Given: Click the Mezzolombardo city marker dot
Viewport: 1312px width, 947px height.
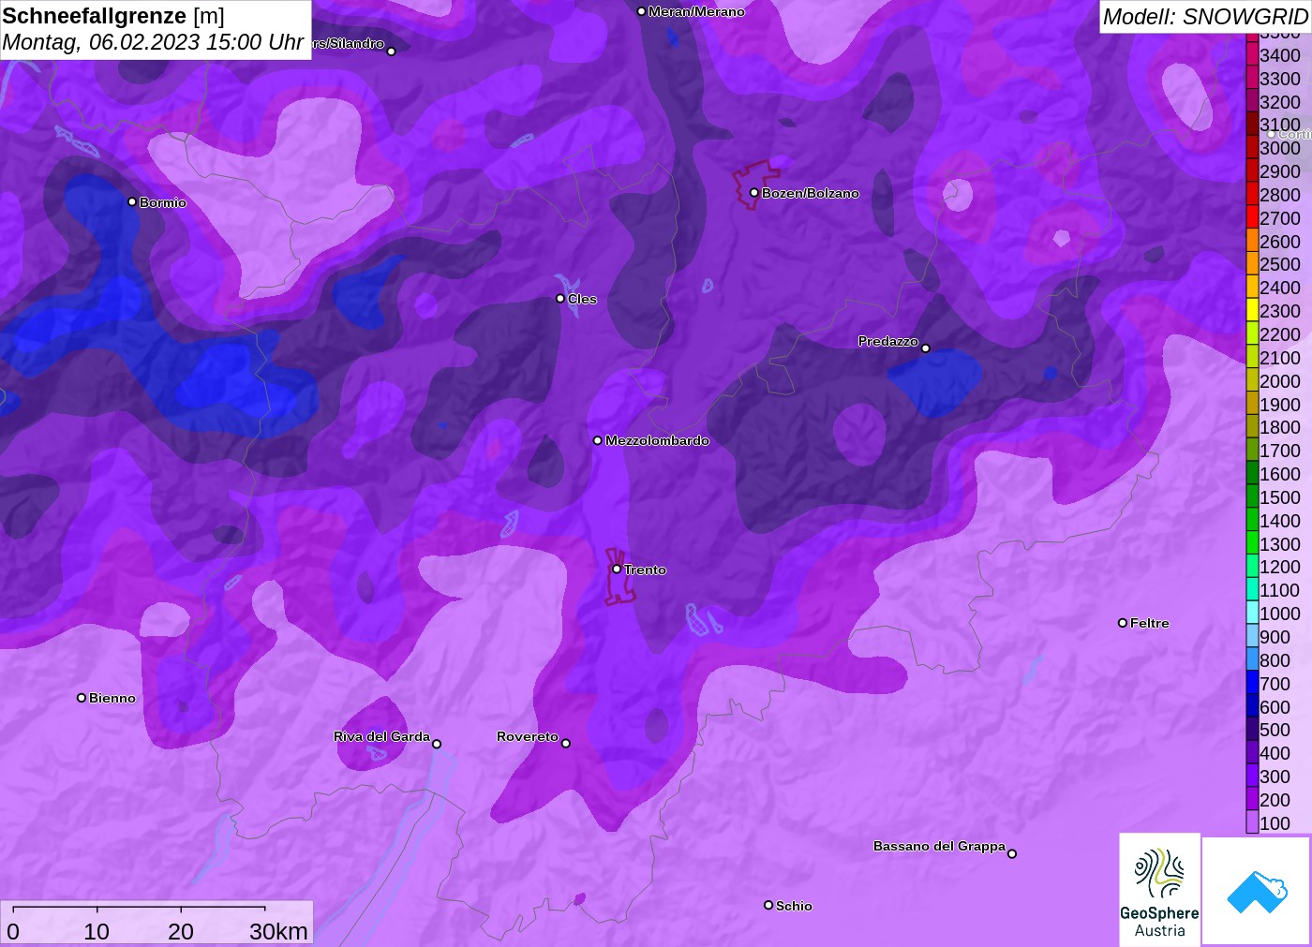Looking at the screenshot, I should [x=598, y=439].
